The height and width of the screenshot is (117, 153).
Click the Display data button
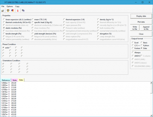(x=141, y=16)
